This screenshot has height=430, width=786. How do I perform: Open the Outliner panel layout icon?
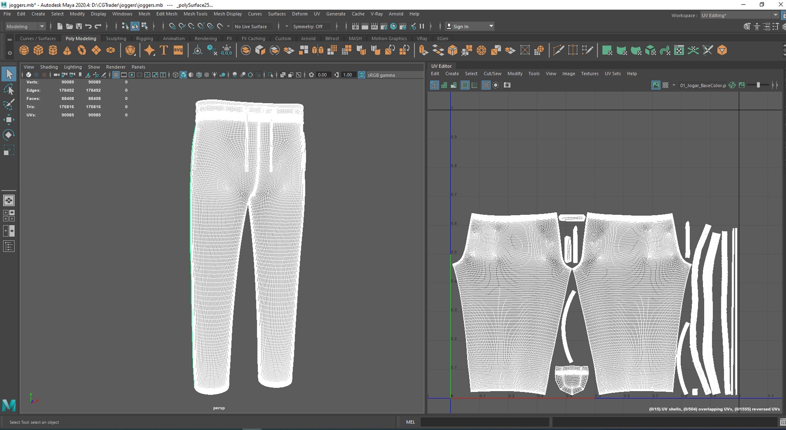coord(9,246)
